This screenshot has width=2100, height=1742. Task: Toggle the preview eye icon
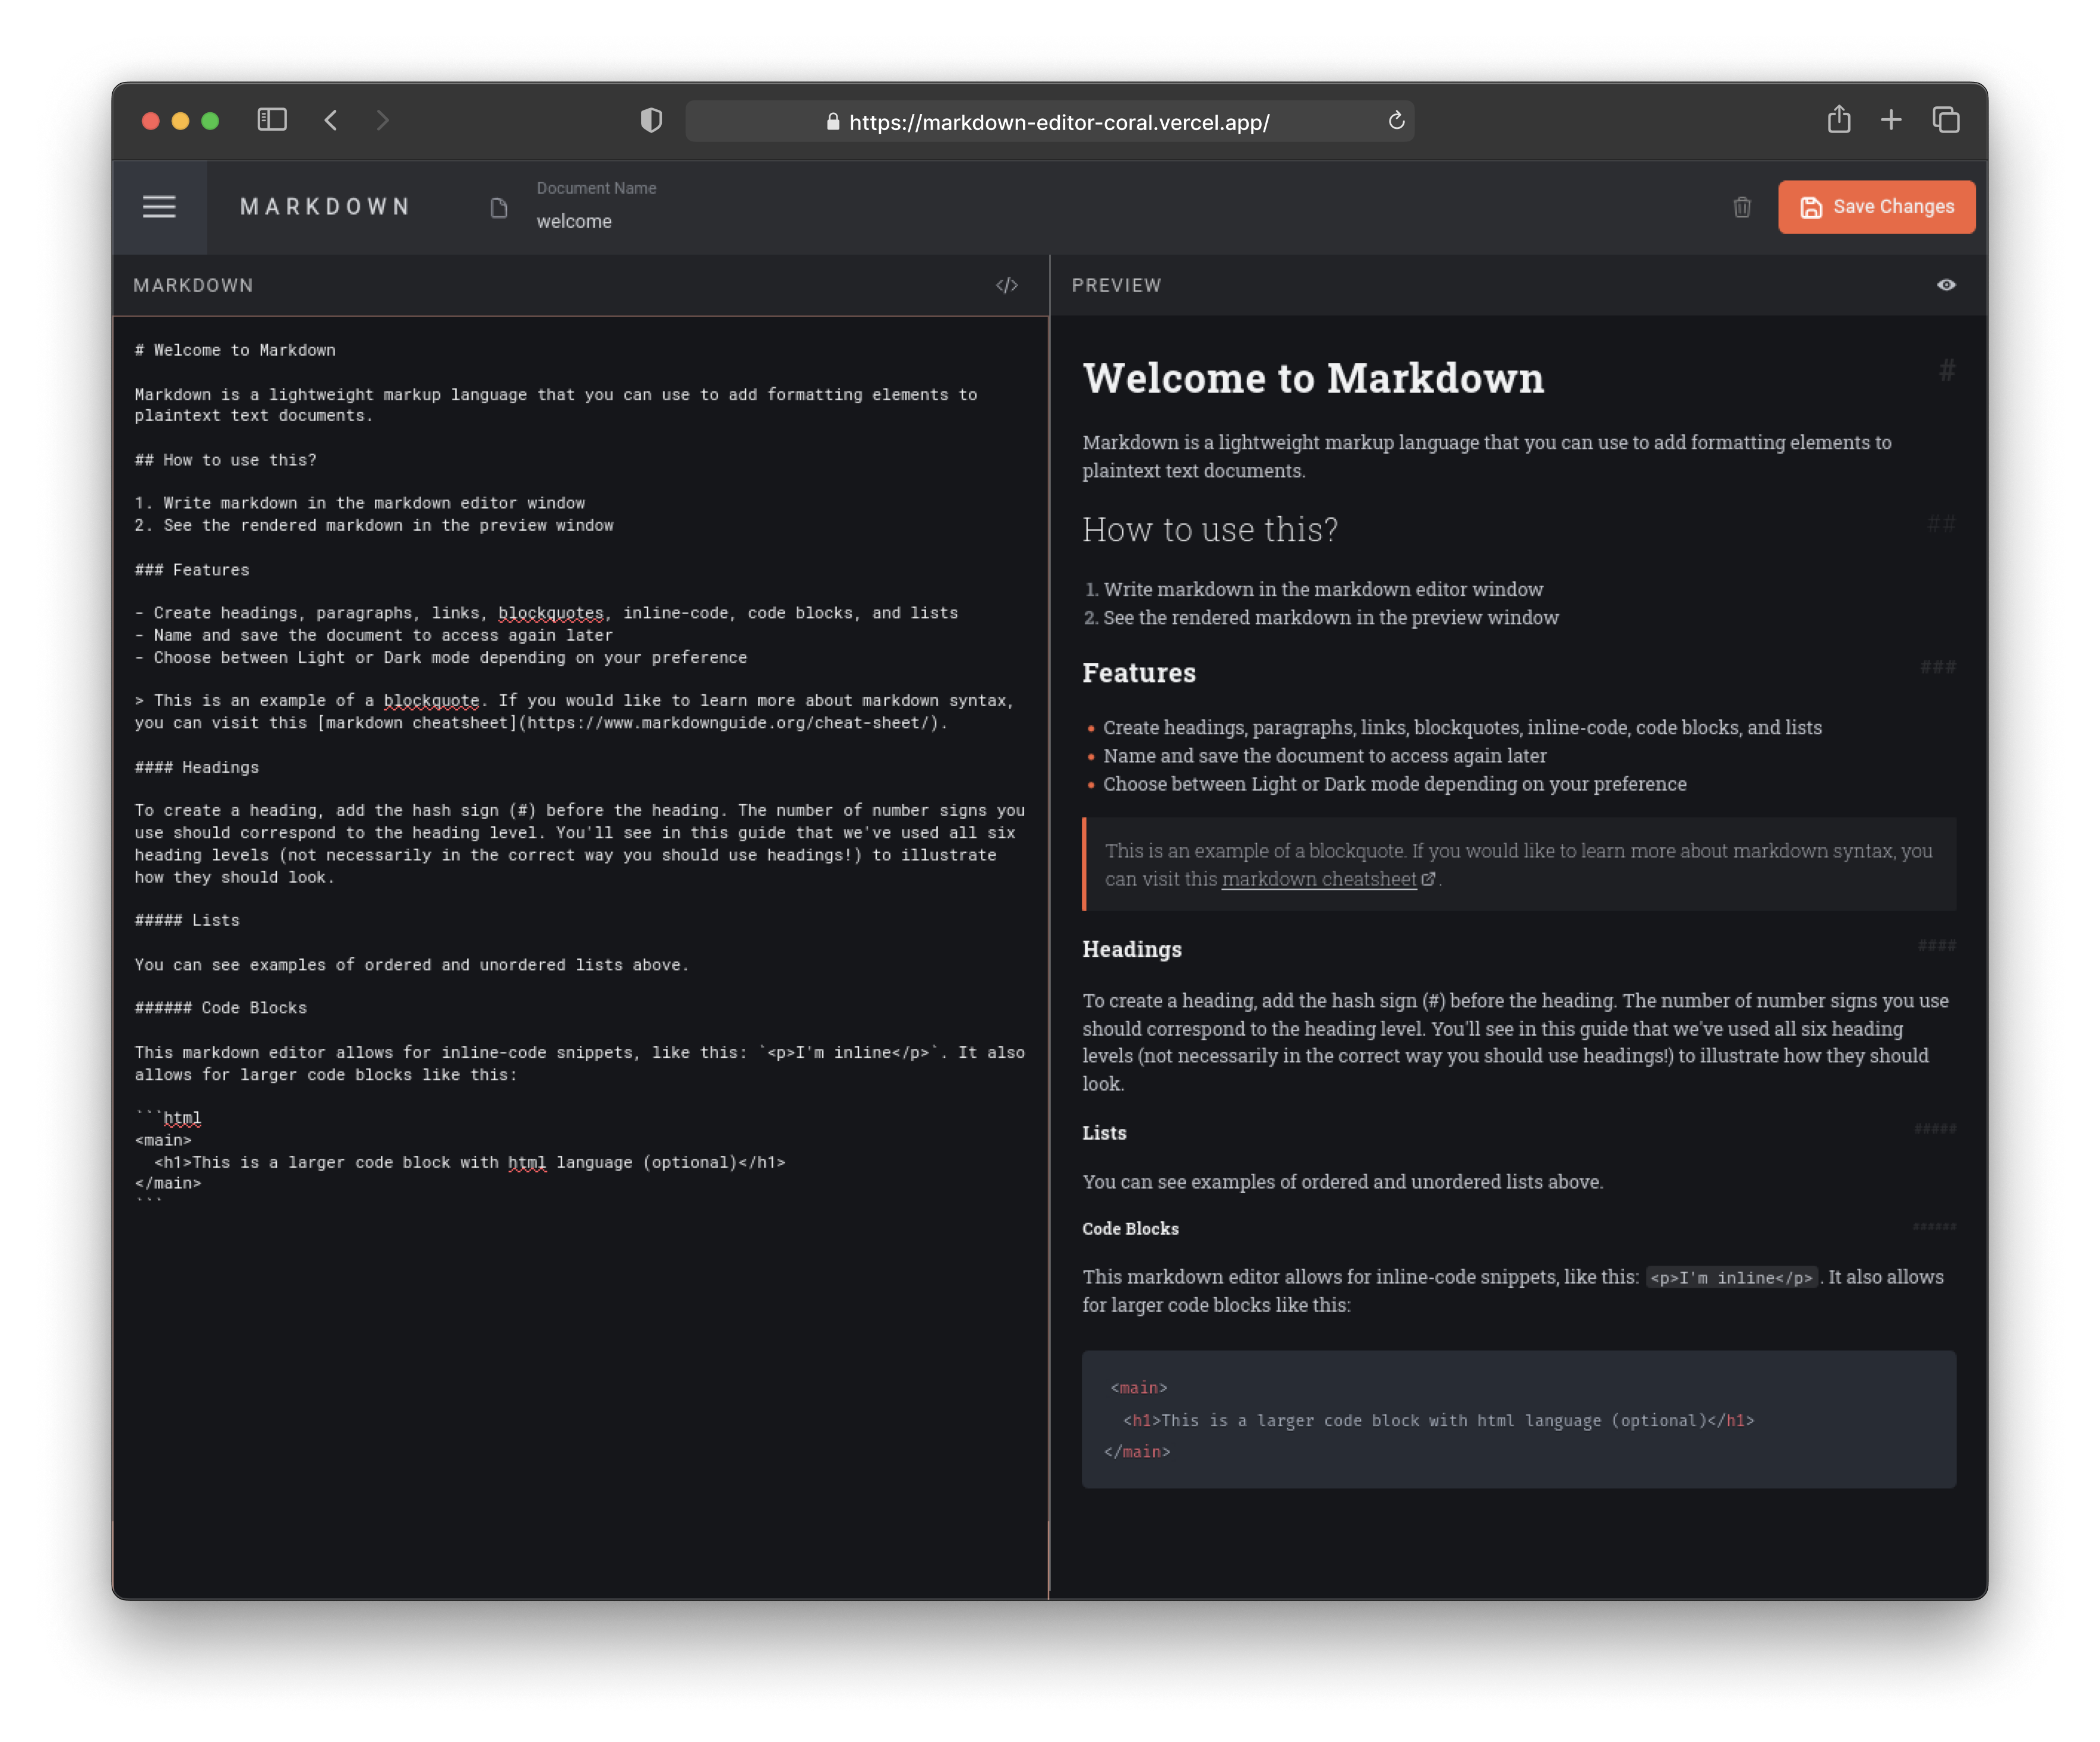coord(1946,285)
